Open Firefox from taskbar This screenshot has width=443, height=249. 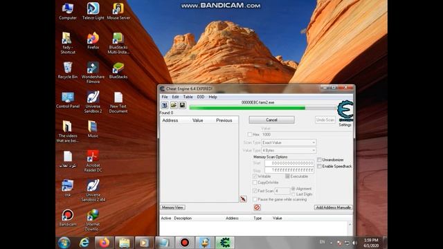pos(104,243)
